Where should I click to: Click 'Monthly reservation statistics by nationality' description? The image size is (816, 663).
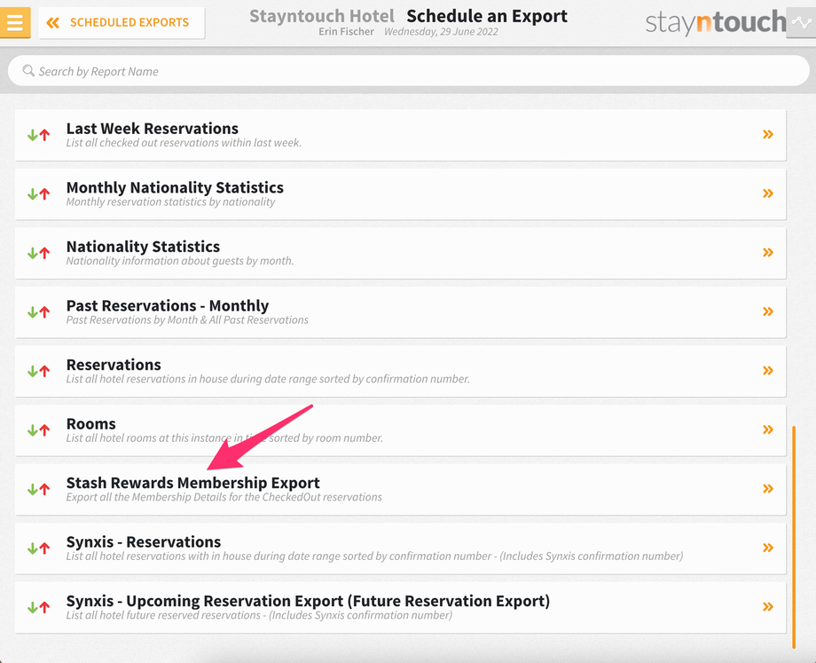(x=170, y=202)
